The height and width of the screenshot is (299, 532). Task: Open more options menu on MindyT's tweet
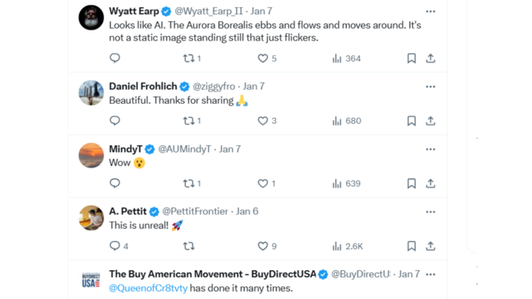tap(430, 149)
